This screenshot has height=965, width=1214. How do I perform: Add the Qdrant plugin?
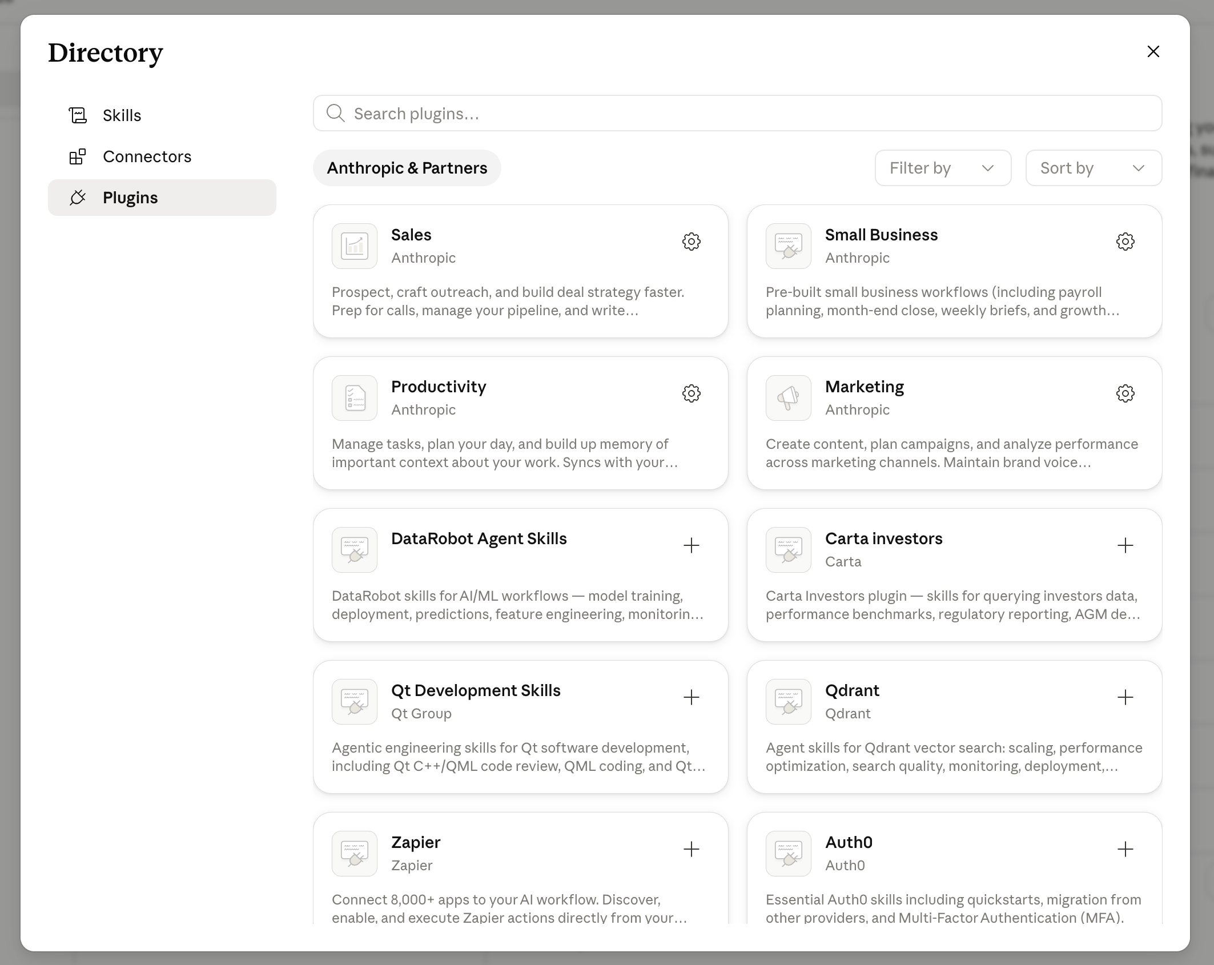coord(1125,697)
